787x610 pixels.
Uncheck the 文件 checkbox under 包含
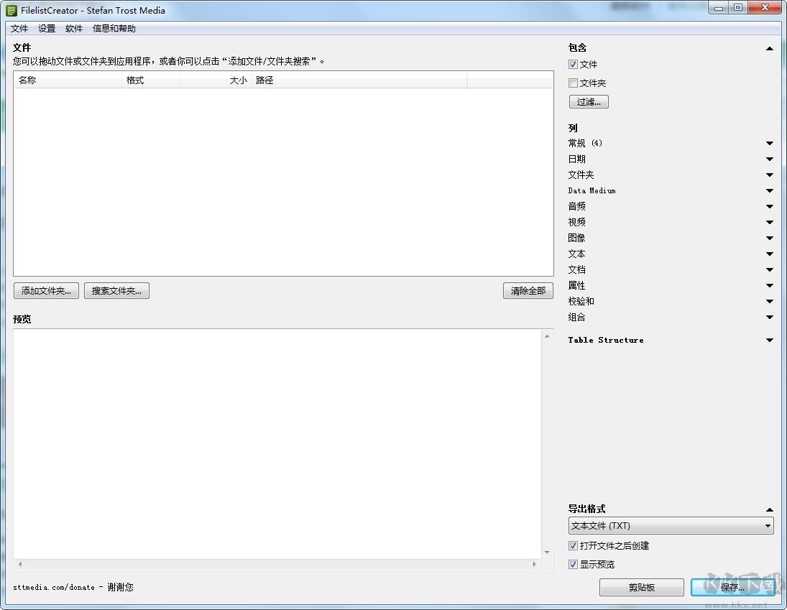click(x=573, y=64)
